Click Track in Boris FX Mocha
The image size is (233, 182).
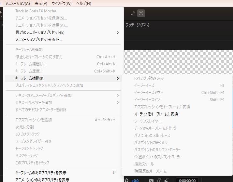[63, 11]
